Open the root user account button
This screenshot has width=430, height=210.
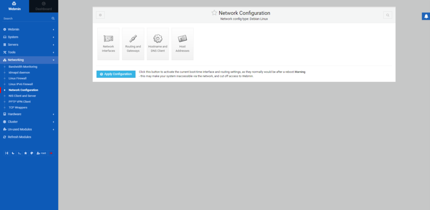point(42,153)
